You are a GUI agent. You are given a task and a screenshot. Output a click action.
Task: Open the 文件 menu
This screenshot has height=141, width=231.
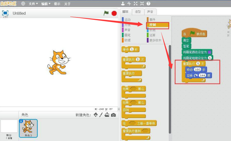[x=33, y=4]
